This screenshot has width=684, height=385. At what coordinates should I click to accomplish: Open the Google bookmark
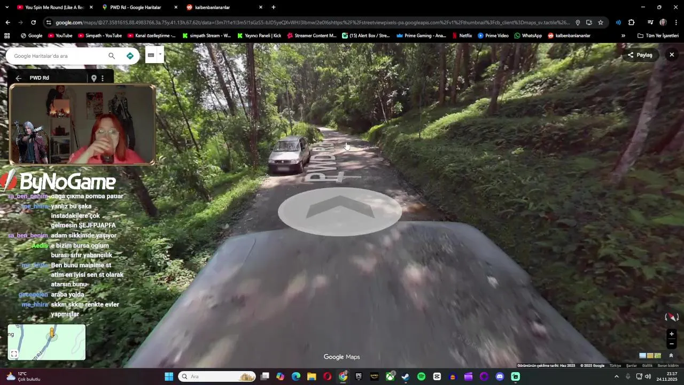(32, 36)
